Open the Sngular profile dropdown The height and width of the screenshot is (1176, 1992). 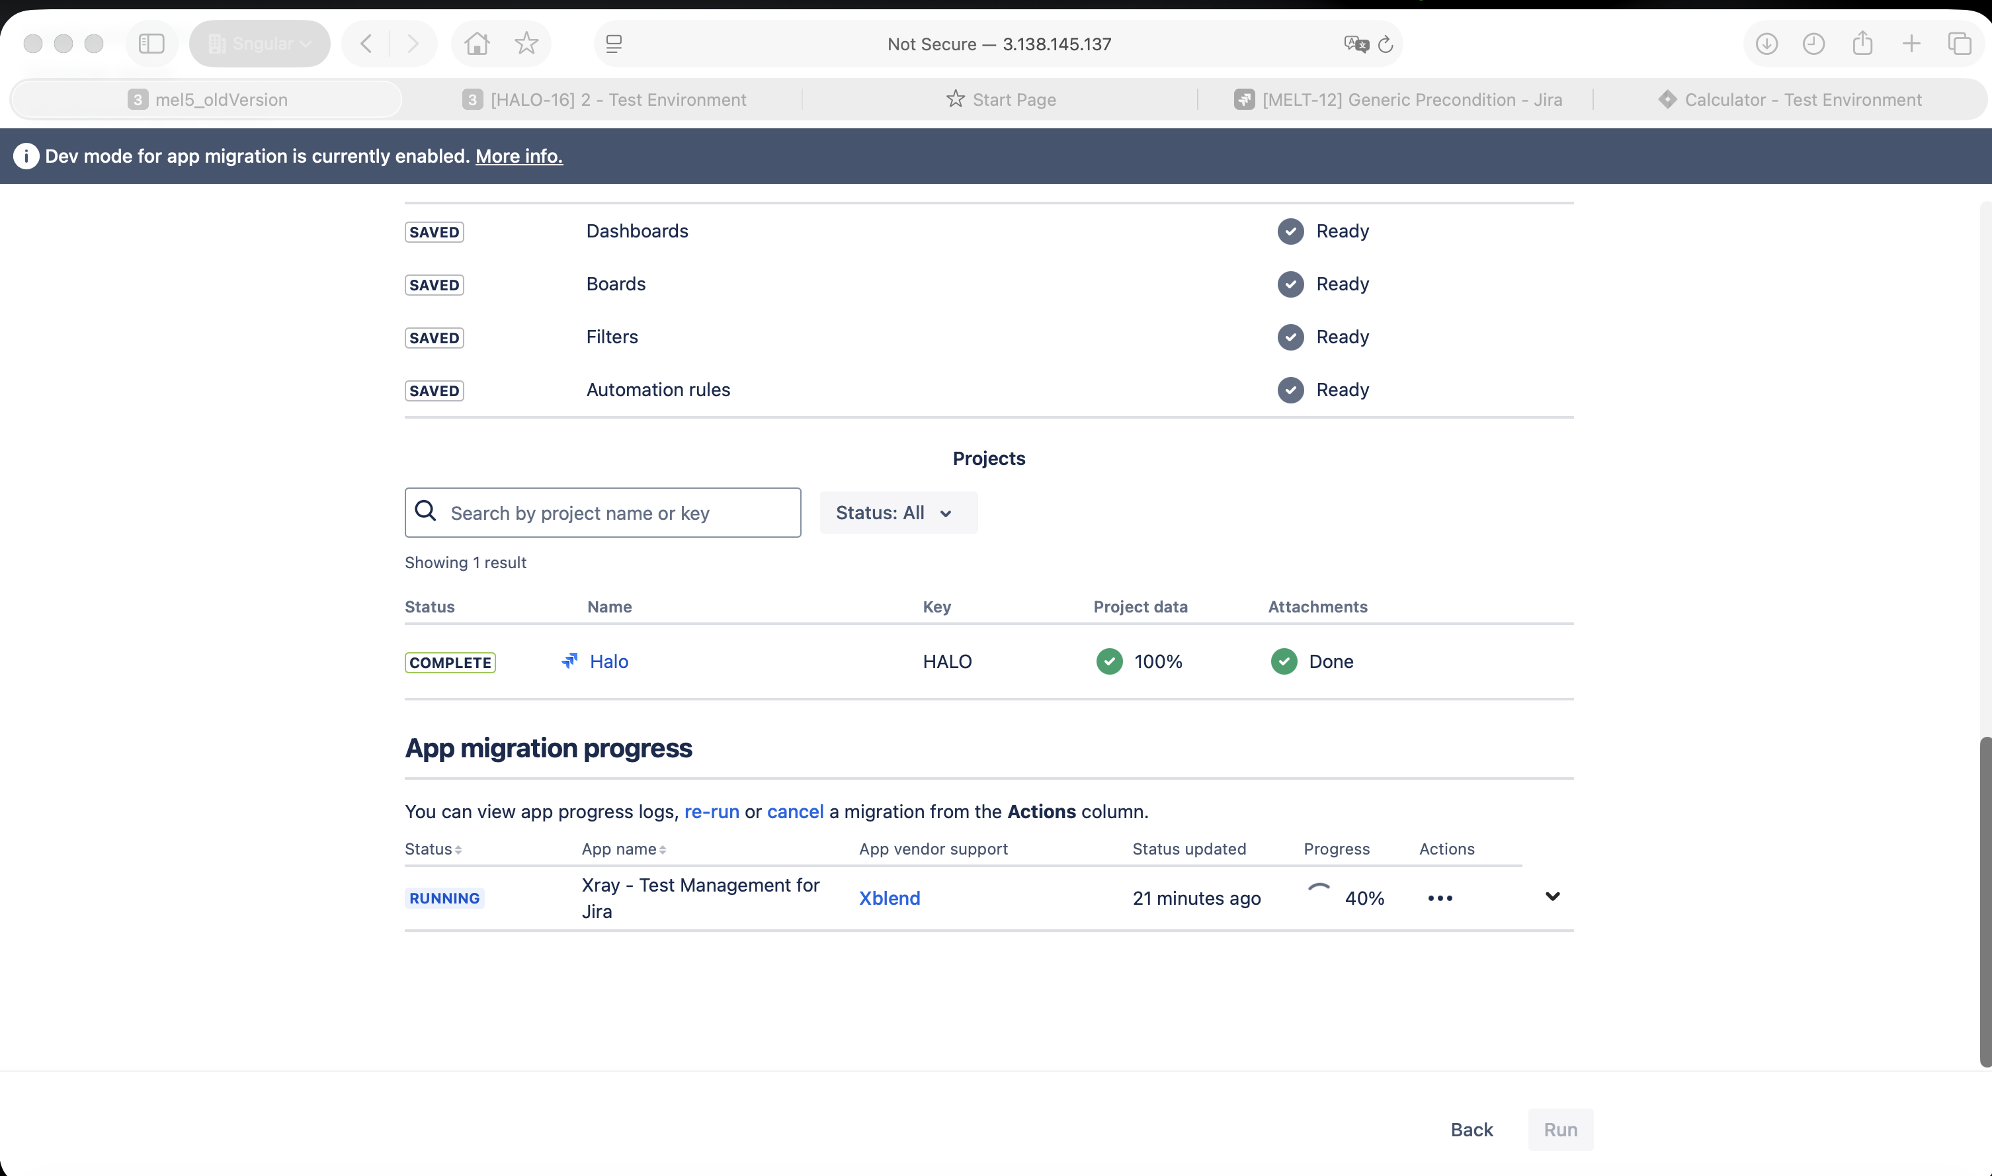click(259, 44)
